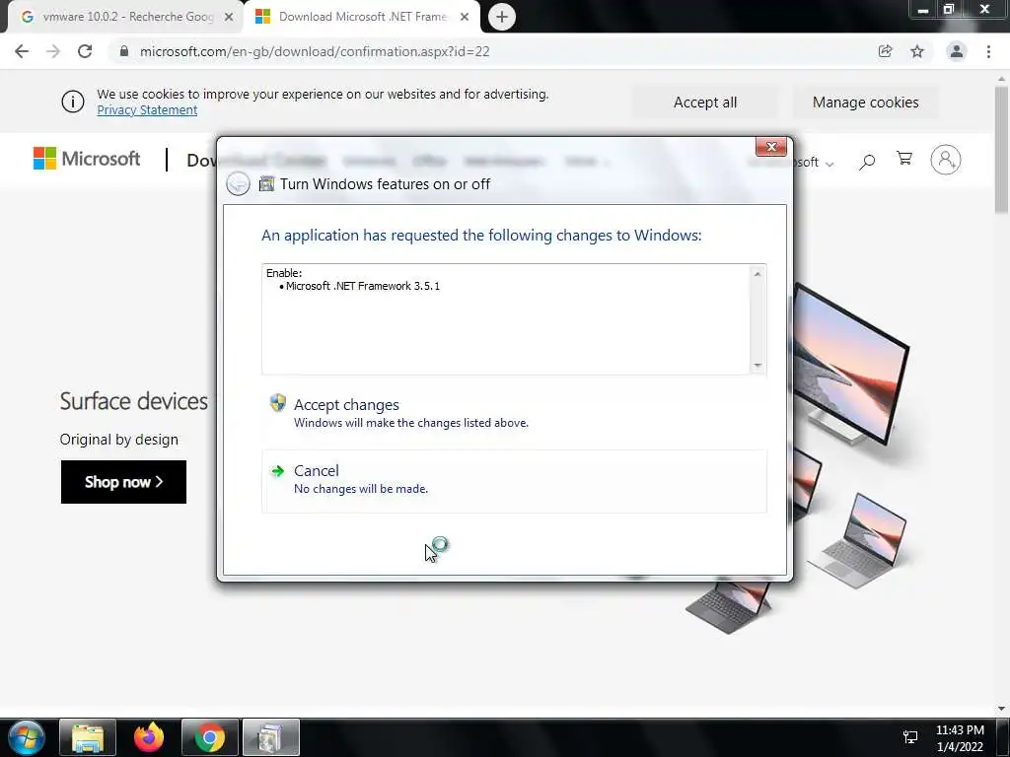Open a new Chrome tab
The width and height of the screenshot is (1010, 757).
coord(502,17)
